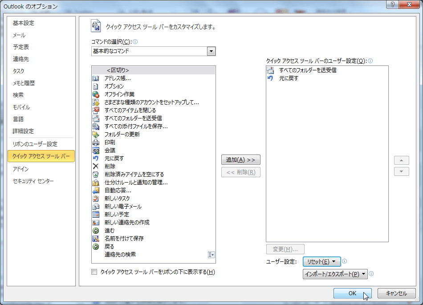423x305 pixels.
Task: Click the calendar icon for 新しい予定
Action: tap(96, 214)
